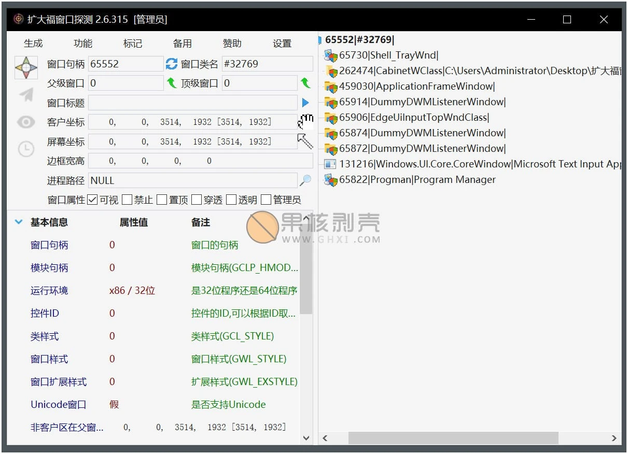The height and width of the screenshot is (454, 628).
Task: Click the eye icon in left sidebar
Action: [26, 122]
